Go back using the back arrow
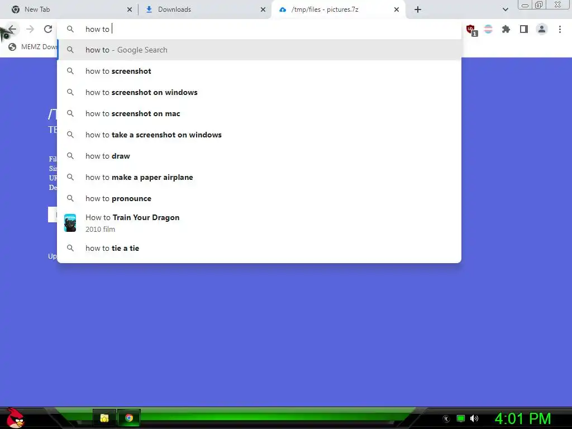Image resolution: width=572 pixels, height=429 pixels. [12, 29]
